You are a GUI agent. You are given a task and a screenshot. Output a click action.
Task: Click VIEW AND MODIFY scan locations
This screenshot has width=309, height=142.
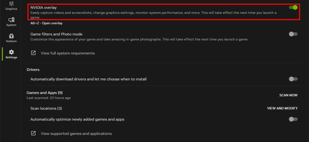click(282, 108)
